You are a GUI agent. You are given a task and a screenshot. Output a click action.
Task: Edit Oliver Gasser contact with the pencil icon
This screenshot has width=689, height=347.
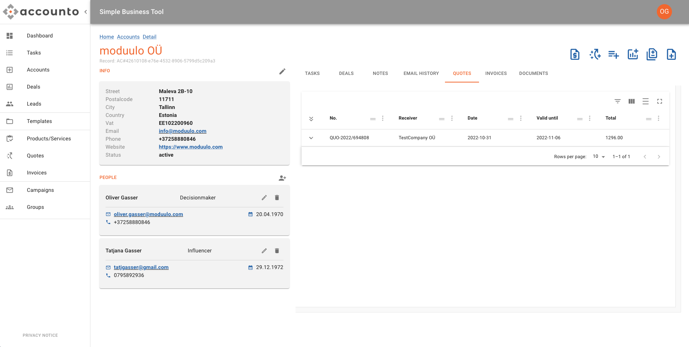(x=264, y=198)
